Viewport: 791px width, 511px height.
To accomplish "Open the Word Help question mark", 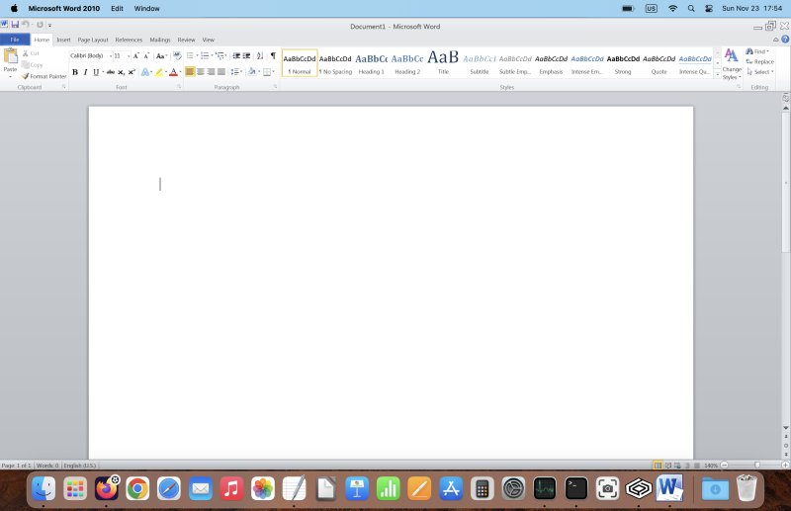I will (785, 40).
